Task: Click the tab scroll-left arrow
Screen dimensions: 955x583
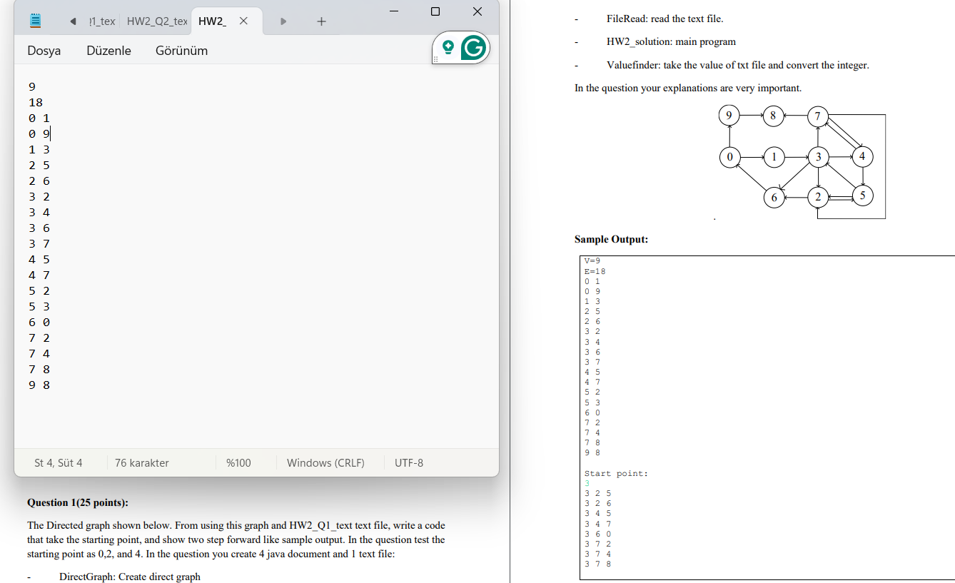Action: [74, 21]
